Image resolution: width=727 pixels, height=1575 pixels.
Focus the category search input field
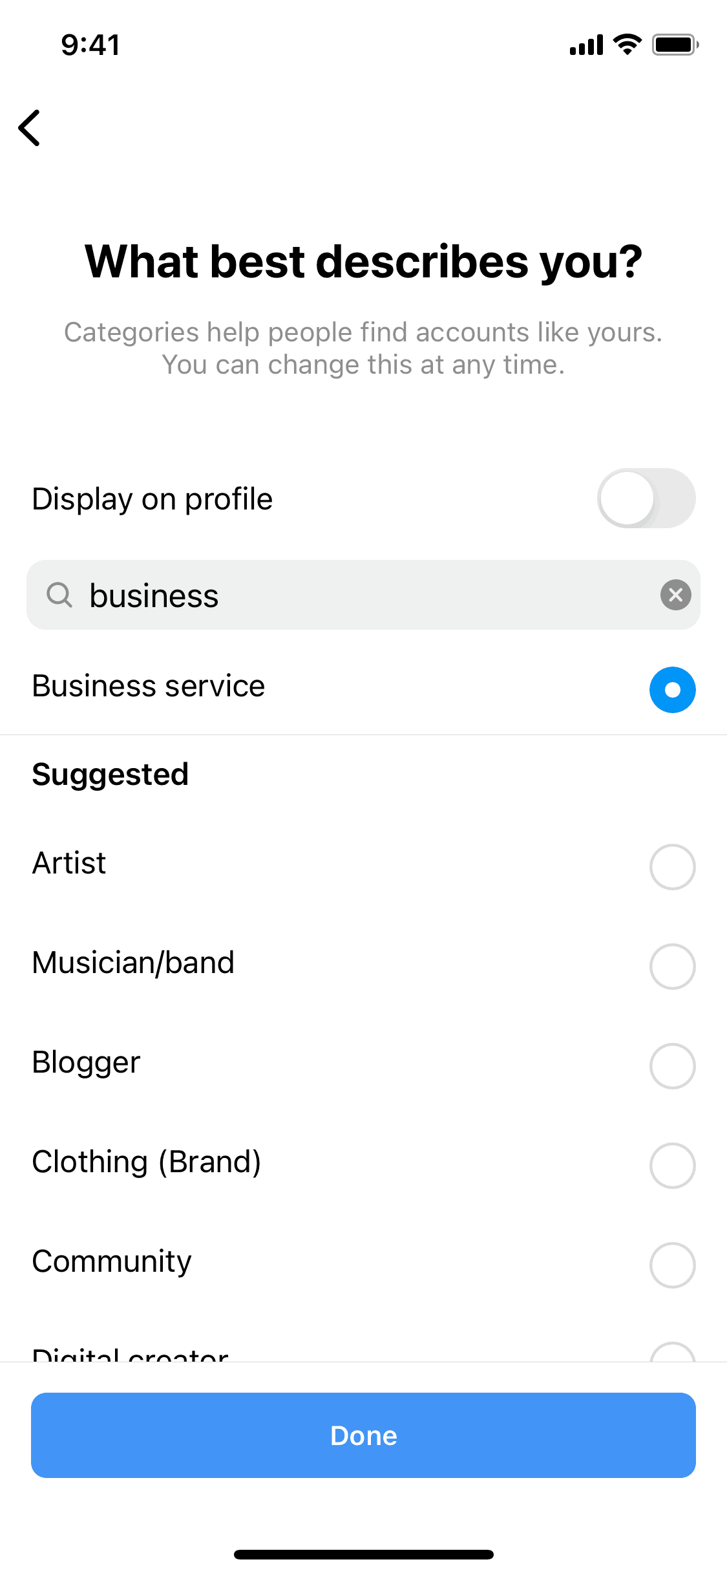[362, 595]
